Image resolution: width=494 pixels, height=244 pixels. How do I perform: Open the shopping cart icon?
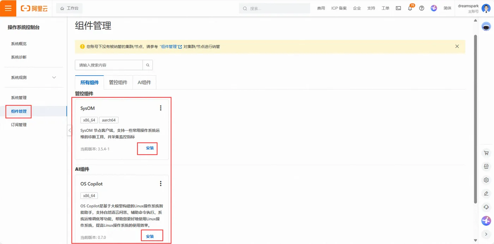[486, 153]
